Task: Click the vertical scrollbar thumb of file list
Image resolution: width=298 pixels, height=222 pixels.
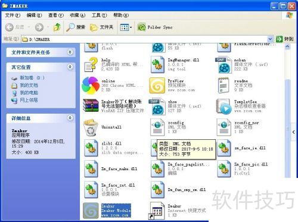Action: point(287,128)
